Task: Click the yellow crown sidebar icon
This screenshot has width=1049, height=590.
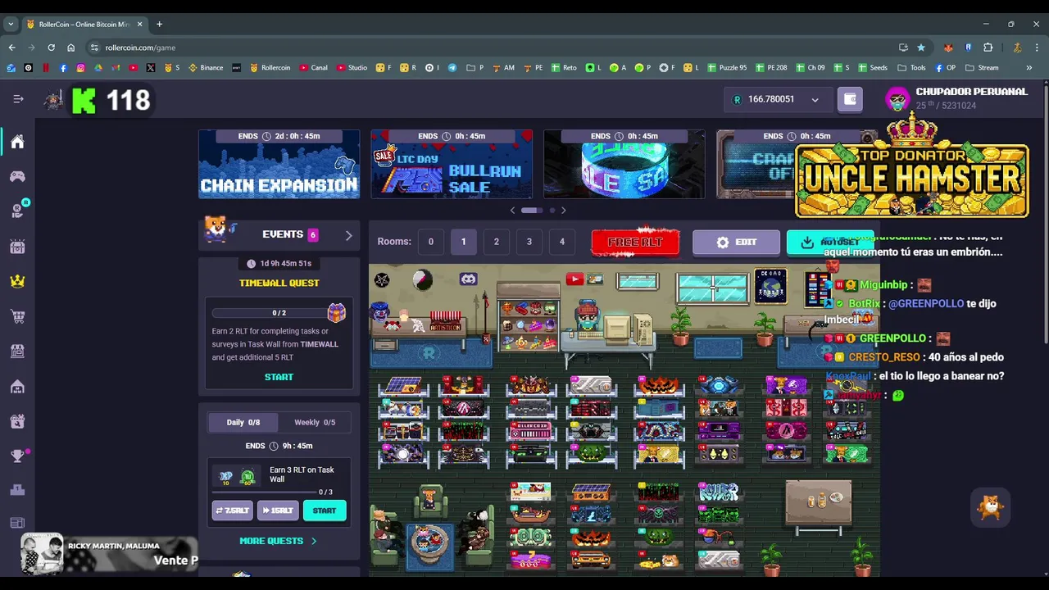Action: (17, 281)
